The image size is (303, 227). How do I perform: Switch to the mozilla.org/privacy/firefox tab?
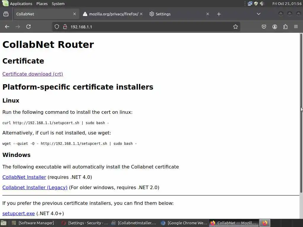[x=113, y=14]
